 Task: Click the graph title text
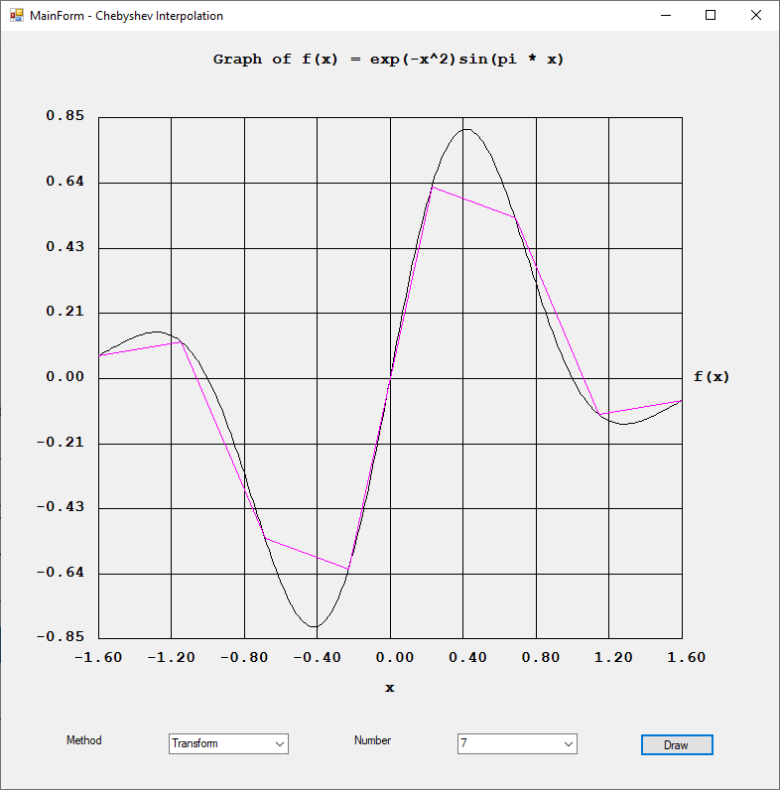click(x=389, y=60)
